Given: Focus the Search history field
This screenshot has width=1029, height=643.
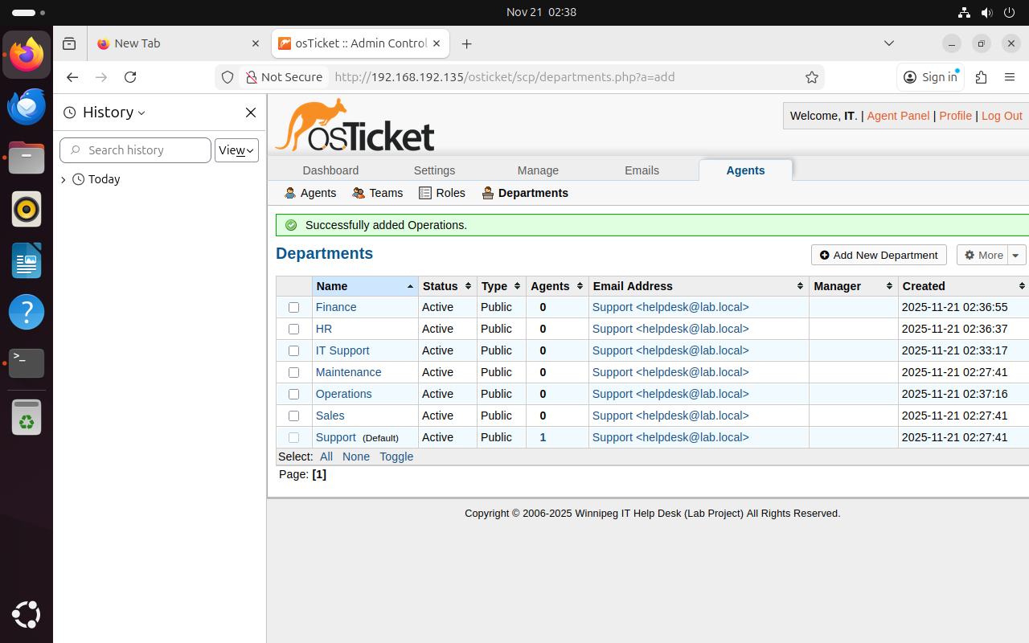Looking at the screenshot, I should 135,150.
